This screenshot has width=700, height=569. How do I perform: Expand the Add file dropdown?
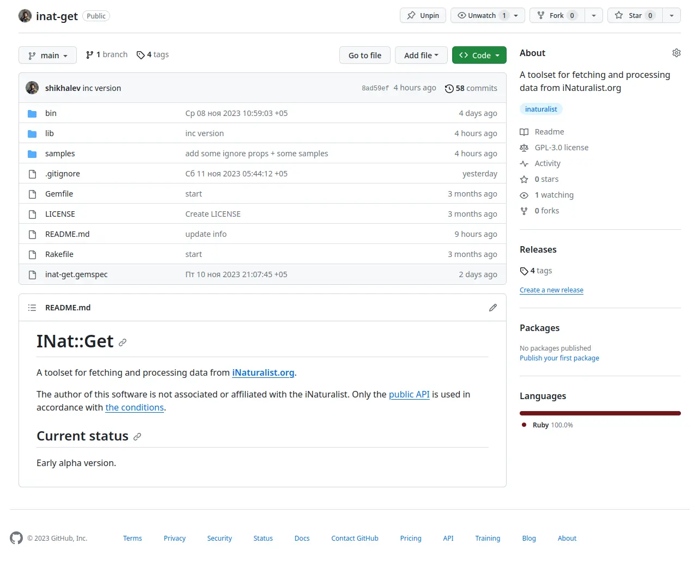pyautogui.click(x=421, y=55)
